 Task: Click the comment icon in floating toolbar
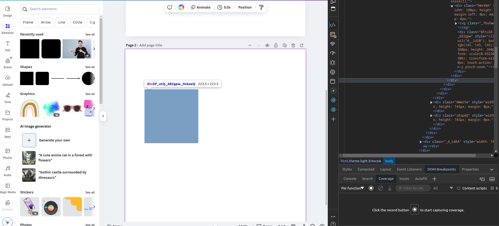[170, 7]
